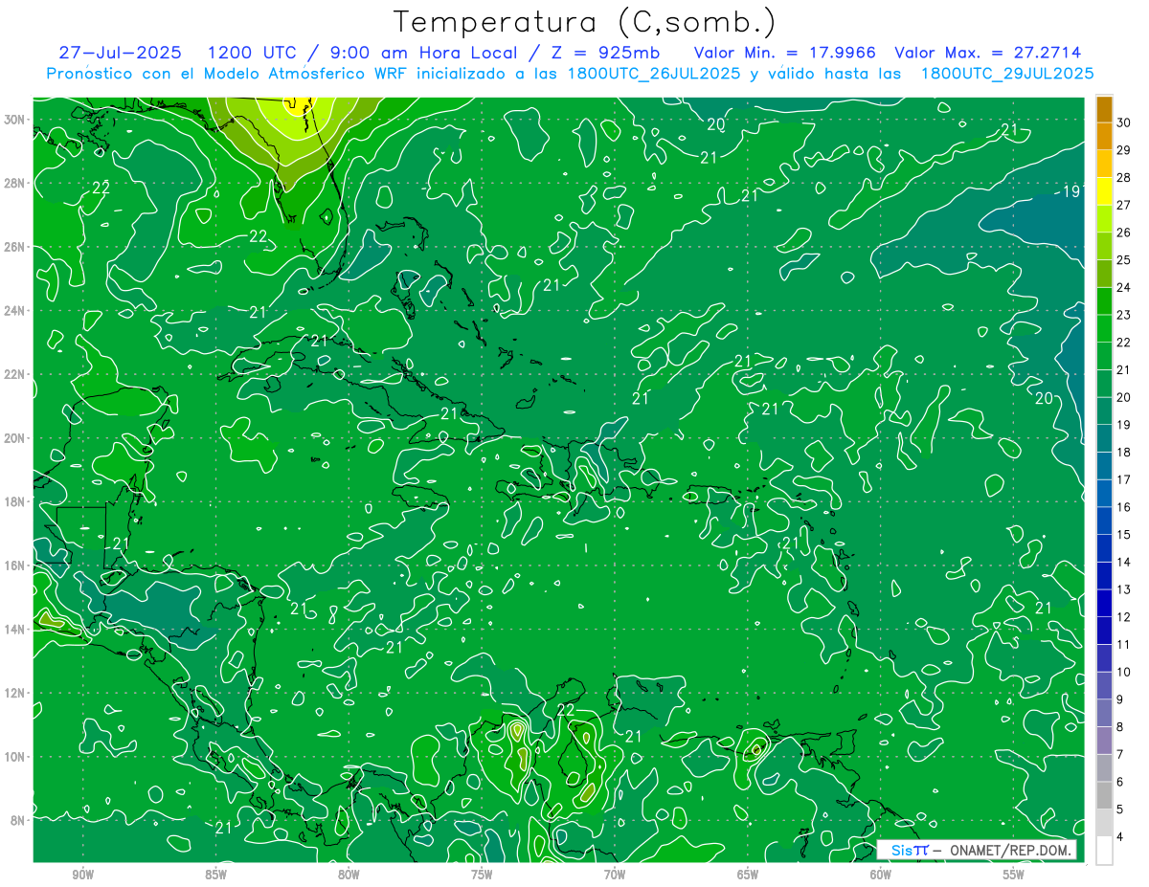Click "Valor Min. = 17.9966" text
This screenshot has height=887, width=1149.
click(x=784, y=53)
